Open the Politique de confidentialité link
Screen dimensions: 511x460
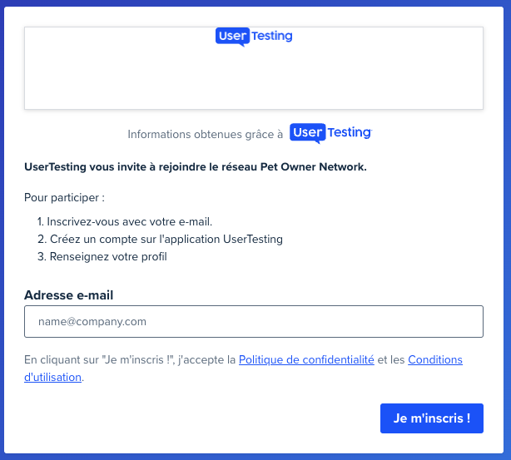tap(306, 359)
